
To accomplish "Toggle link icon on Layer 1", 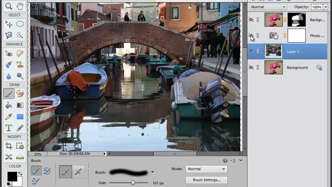I will coord(258,51).
